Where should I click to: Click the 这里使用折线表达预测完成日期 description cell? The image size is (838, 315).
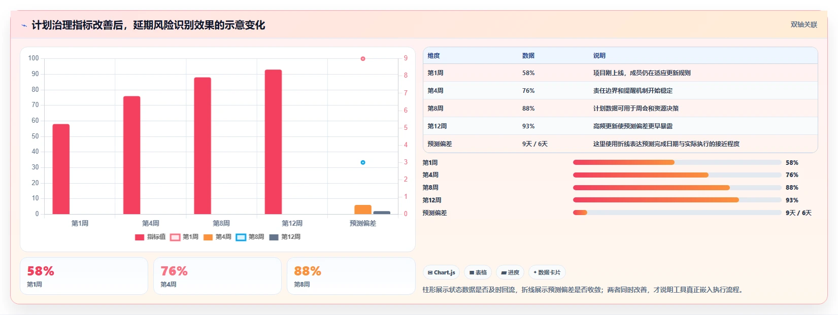tap(666, 144)
